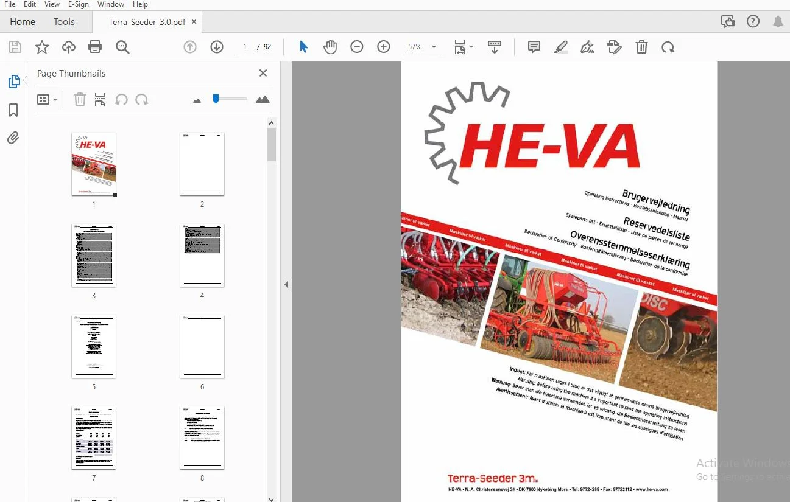Select page 4 thumbnail

pos(202,256)
